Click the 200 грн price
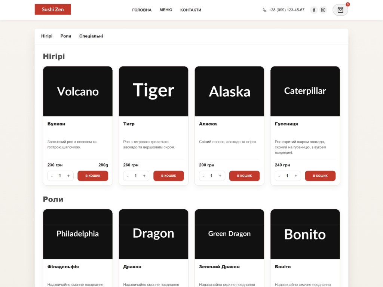This screenshot has width=383, height=287. (x=206, y=165)
